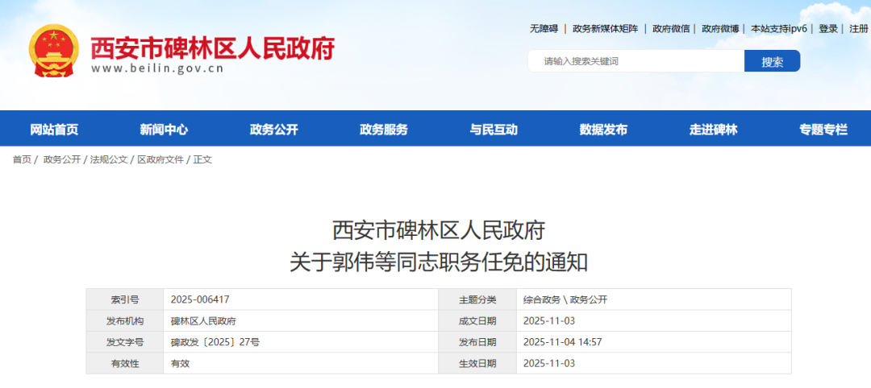
Task: Go to 政务服务 menu item
Action: tap(384, 129)
